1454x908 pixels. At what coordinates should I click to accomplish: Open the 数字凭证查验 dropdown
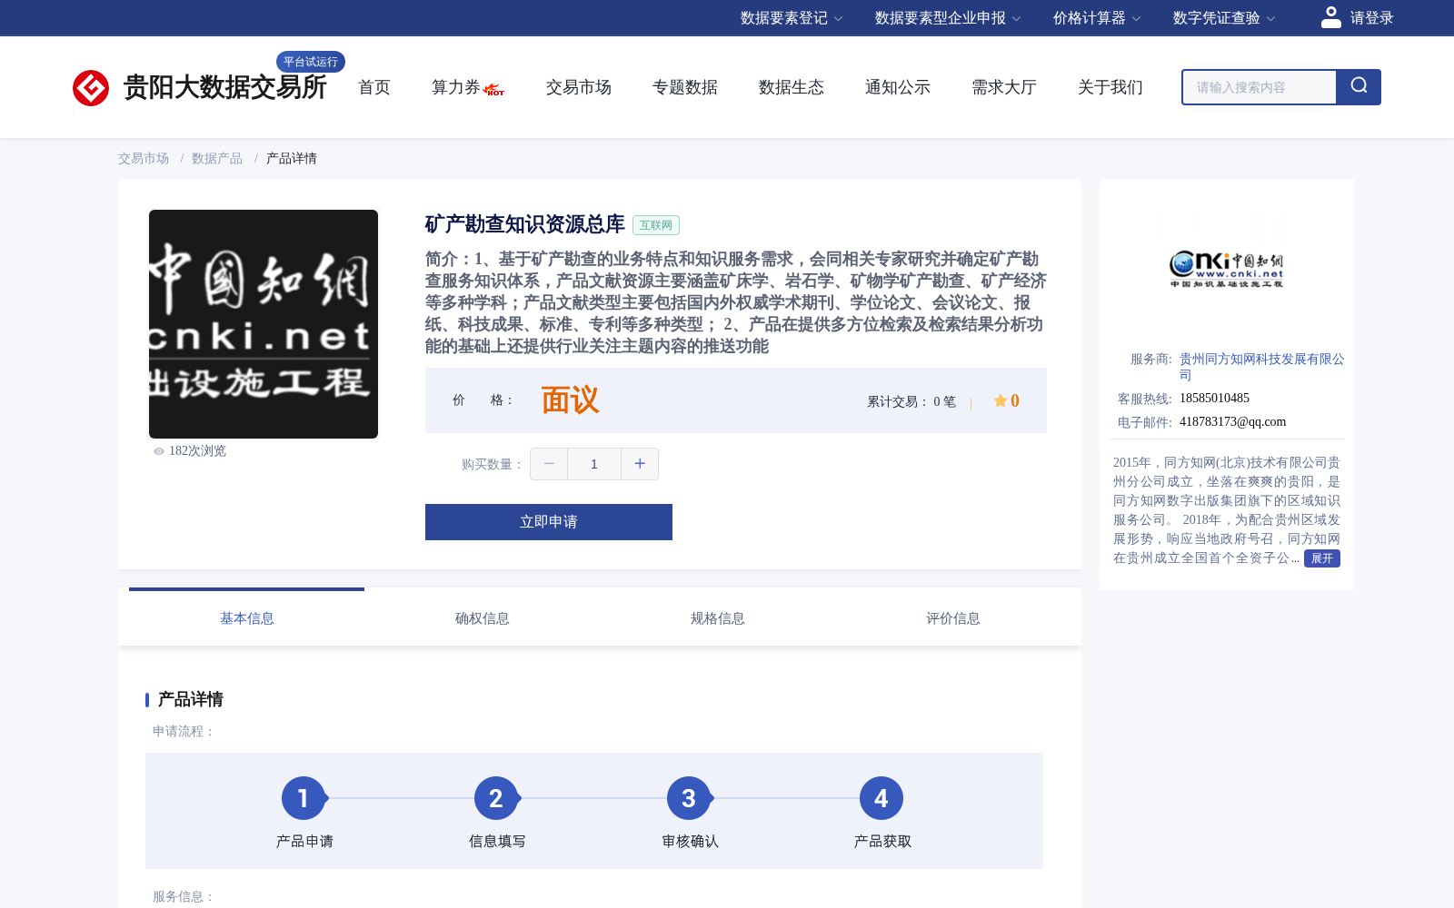1224,18
